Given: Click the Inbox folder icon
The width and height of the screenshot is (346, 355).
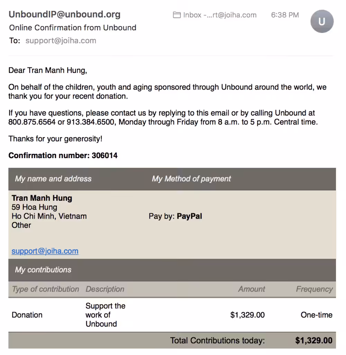Looking at the screenshot, I should [176, 15].
